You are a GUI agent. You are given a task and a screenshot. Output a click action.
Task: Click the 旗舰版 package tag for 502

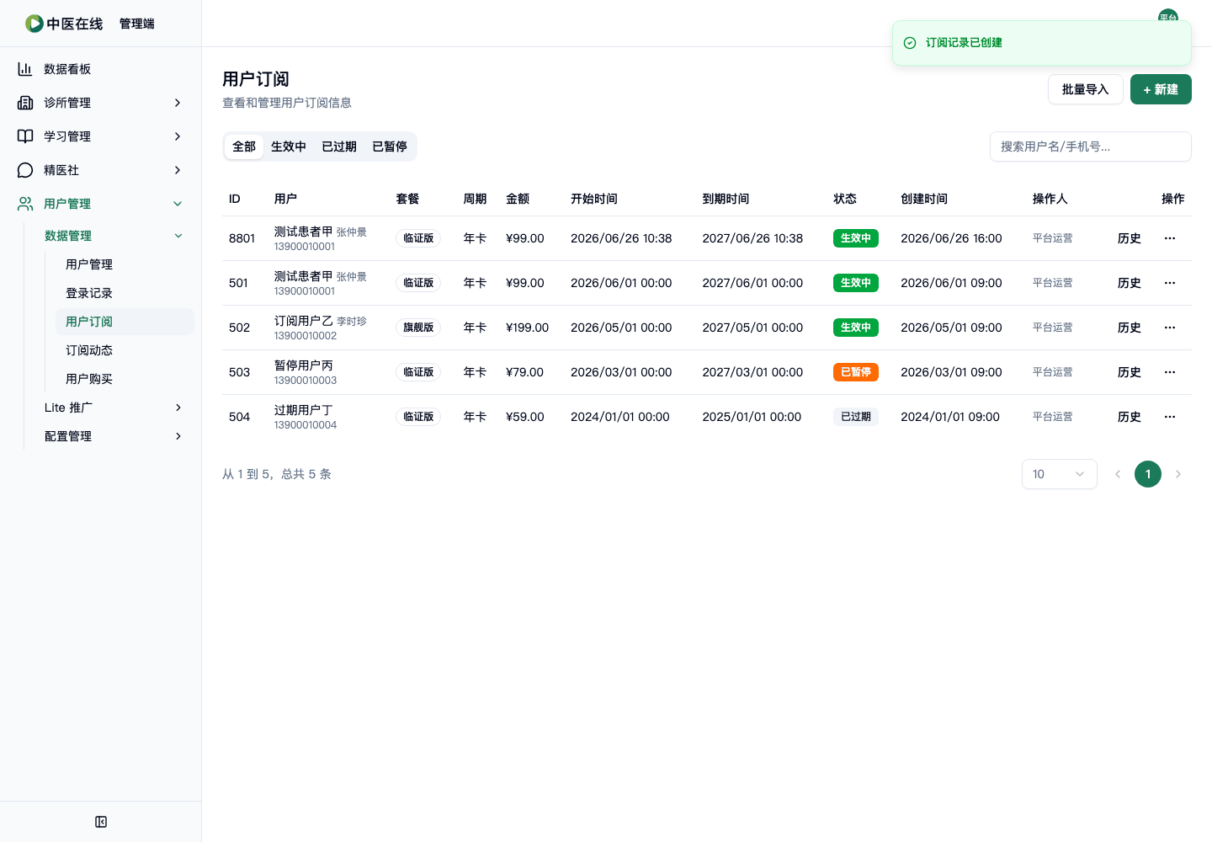pyautogui.click(x=418, y=328)
